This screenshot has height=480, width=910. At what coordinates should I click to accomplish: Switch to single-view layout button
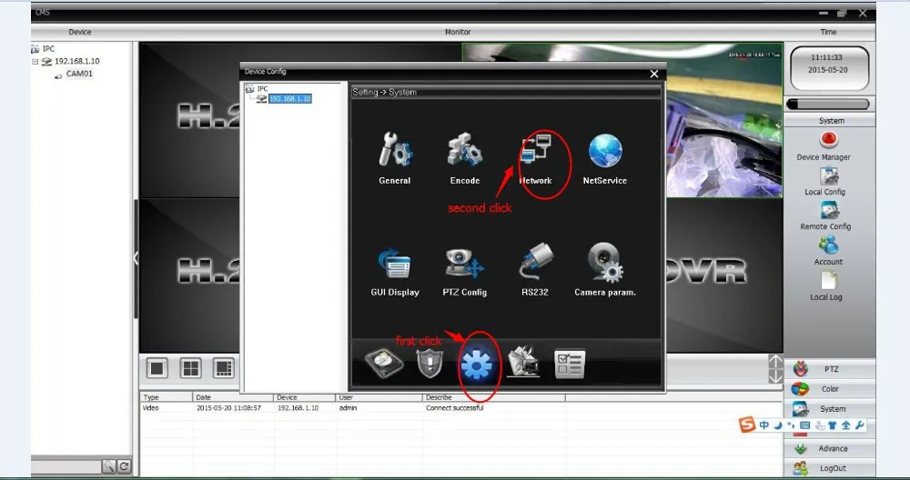click(157, 368)
